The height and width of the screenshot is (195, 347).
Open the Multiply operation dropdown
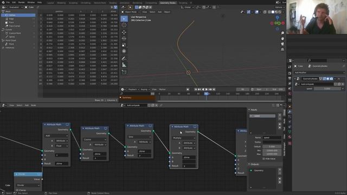pos(184,138)
